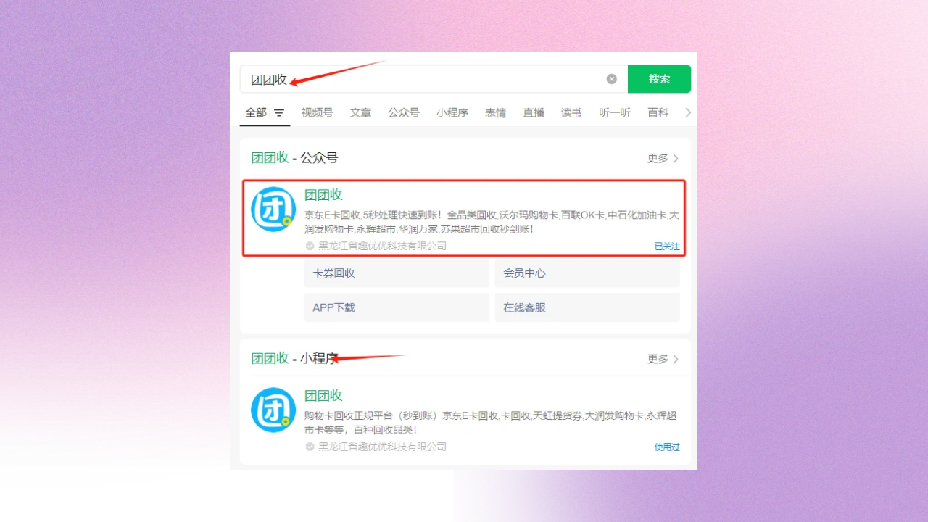
Task: Open 更多 in the 小程序 section
Action: tap(663, 359)
